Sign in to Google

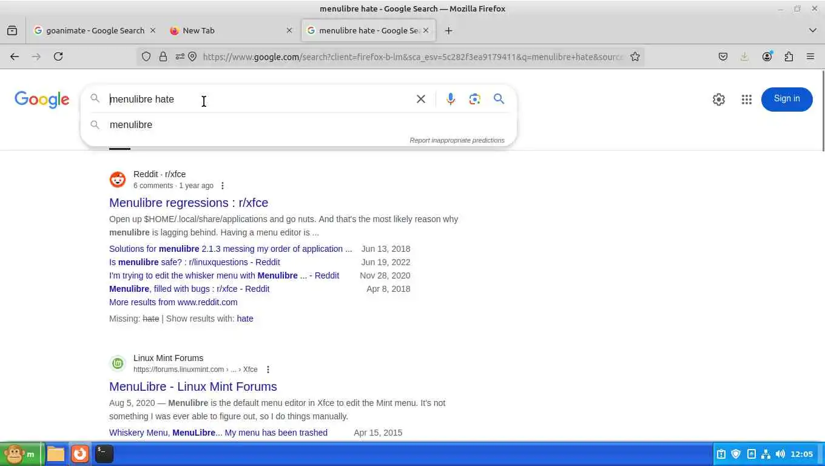point(787,99)
